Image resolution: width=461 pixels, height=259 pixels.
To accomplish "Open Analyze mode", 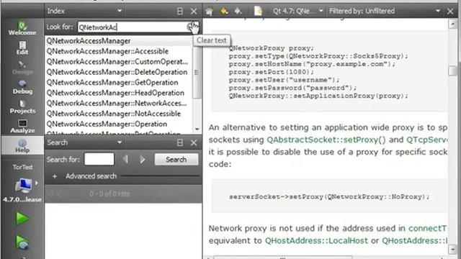I will coord(22,127).
